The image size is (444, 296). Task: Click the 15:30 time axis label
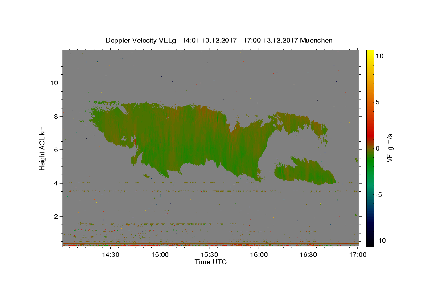(x=209, y=255)
